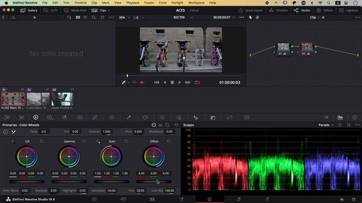The width and height of the screenshot is (362, 203).
Task: Reset all primaries grading
Action: (x=176, y=125)
